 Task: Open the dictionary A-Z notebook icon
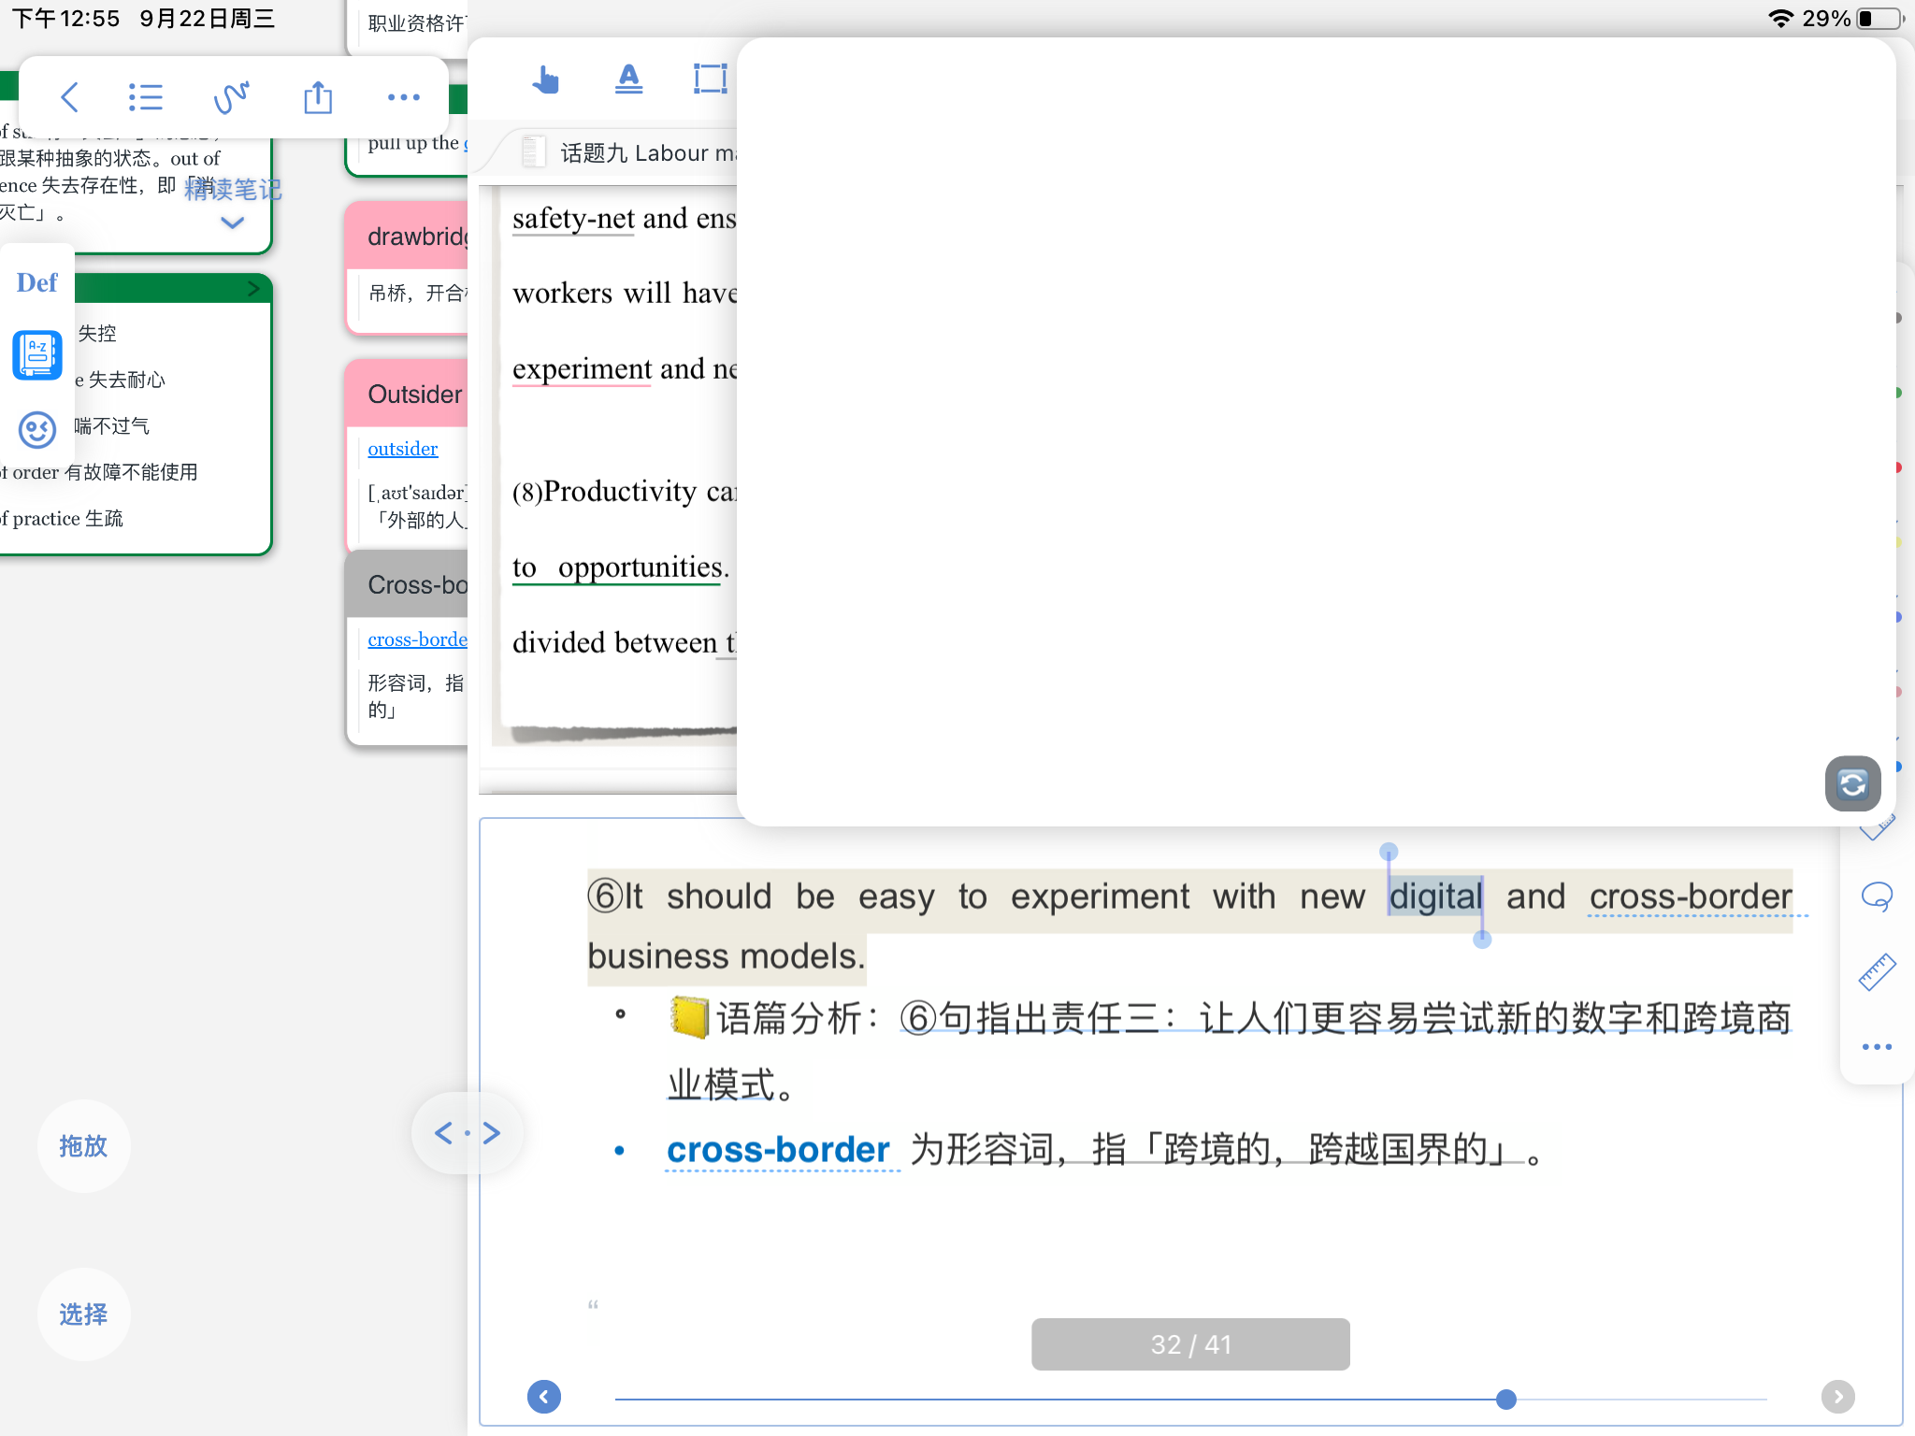tap(37, 355)
